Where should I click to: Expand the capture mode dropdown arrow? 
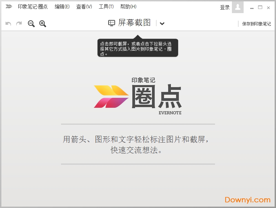coord(162,24)
